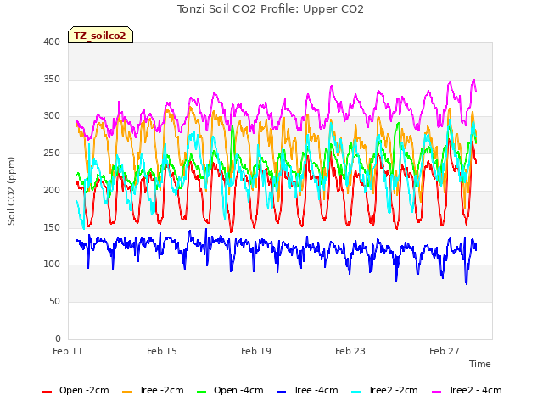Click the chart title 'Tonzi Soil CO2 Profile: Upper CO2'
The height and width of the screenshot is (407, 543).
click(271, 9)
